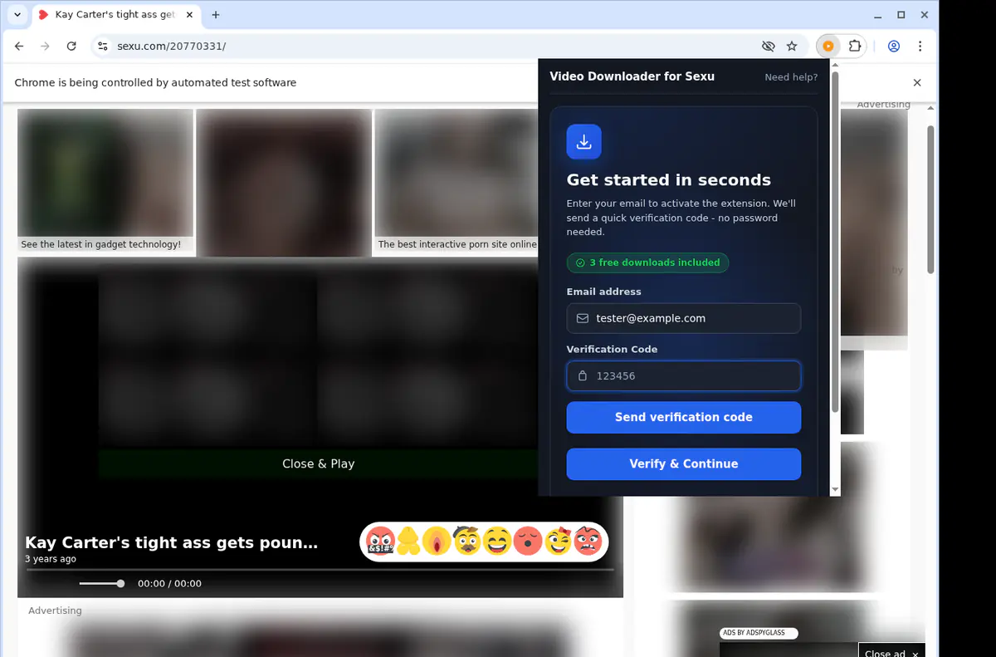
Task: Open the Extensions puzzle-piece menu
Action: pos(854,47)
